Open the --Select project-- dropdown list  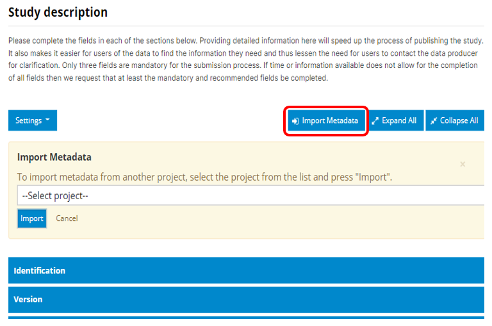pyautogui.click(x=250, y=195)
